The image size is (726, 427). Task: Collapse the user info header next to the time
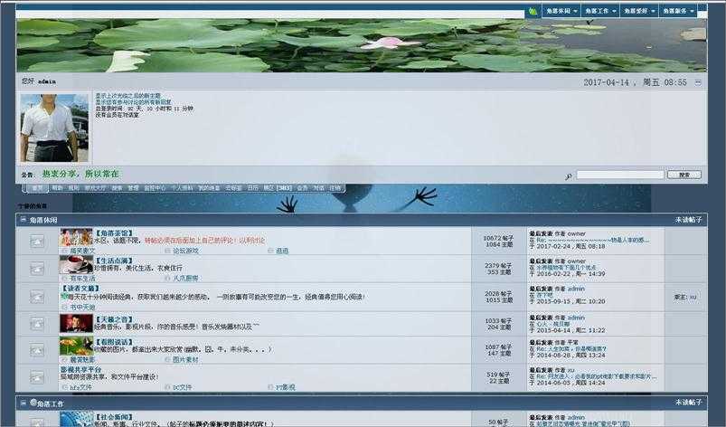[x=698, y=82]
